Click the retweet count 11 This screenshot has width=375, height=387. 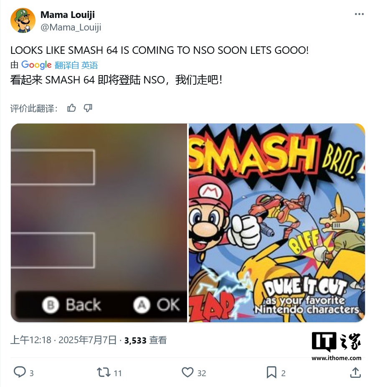coord(118,373)
